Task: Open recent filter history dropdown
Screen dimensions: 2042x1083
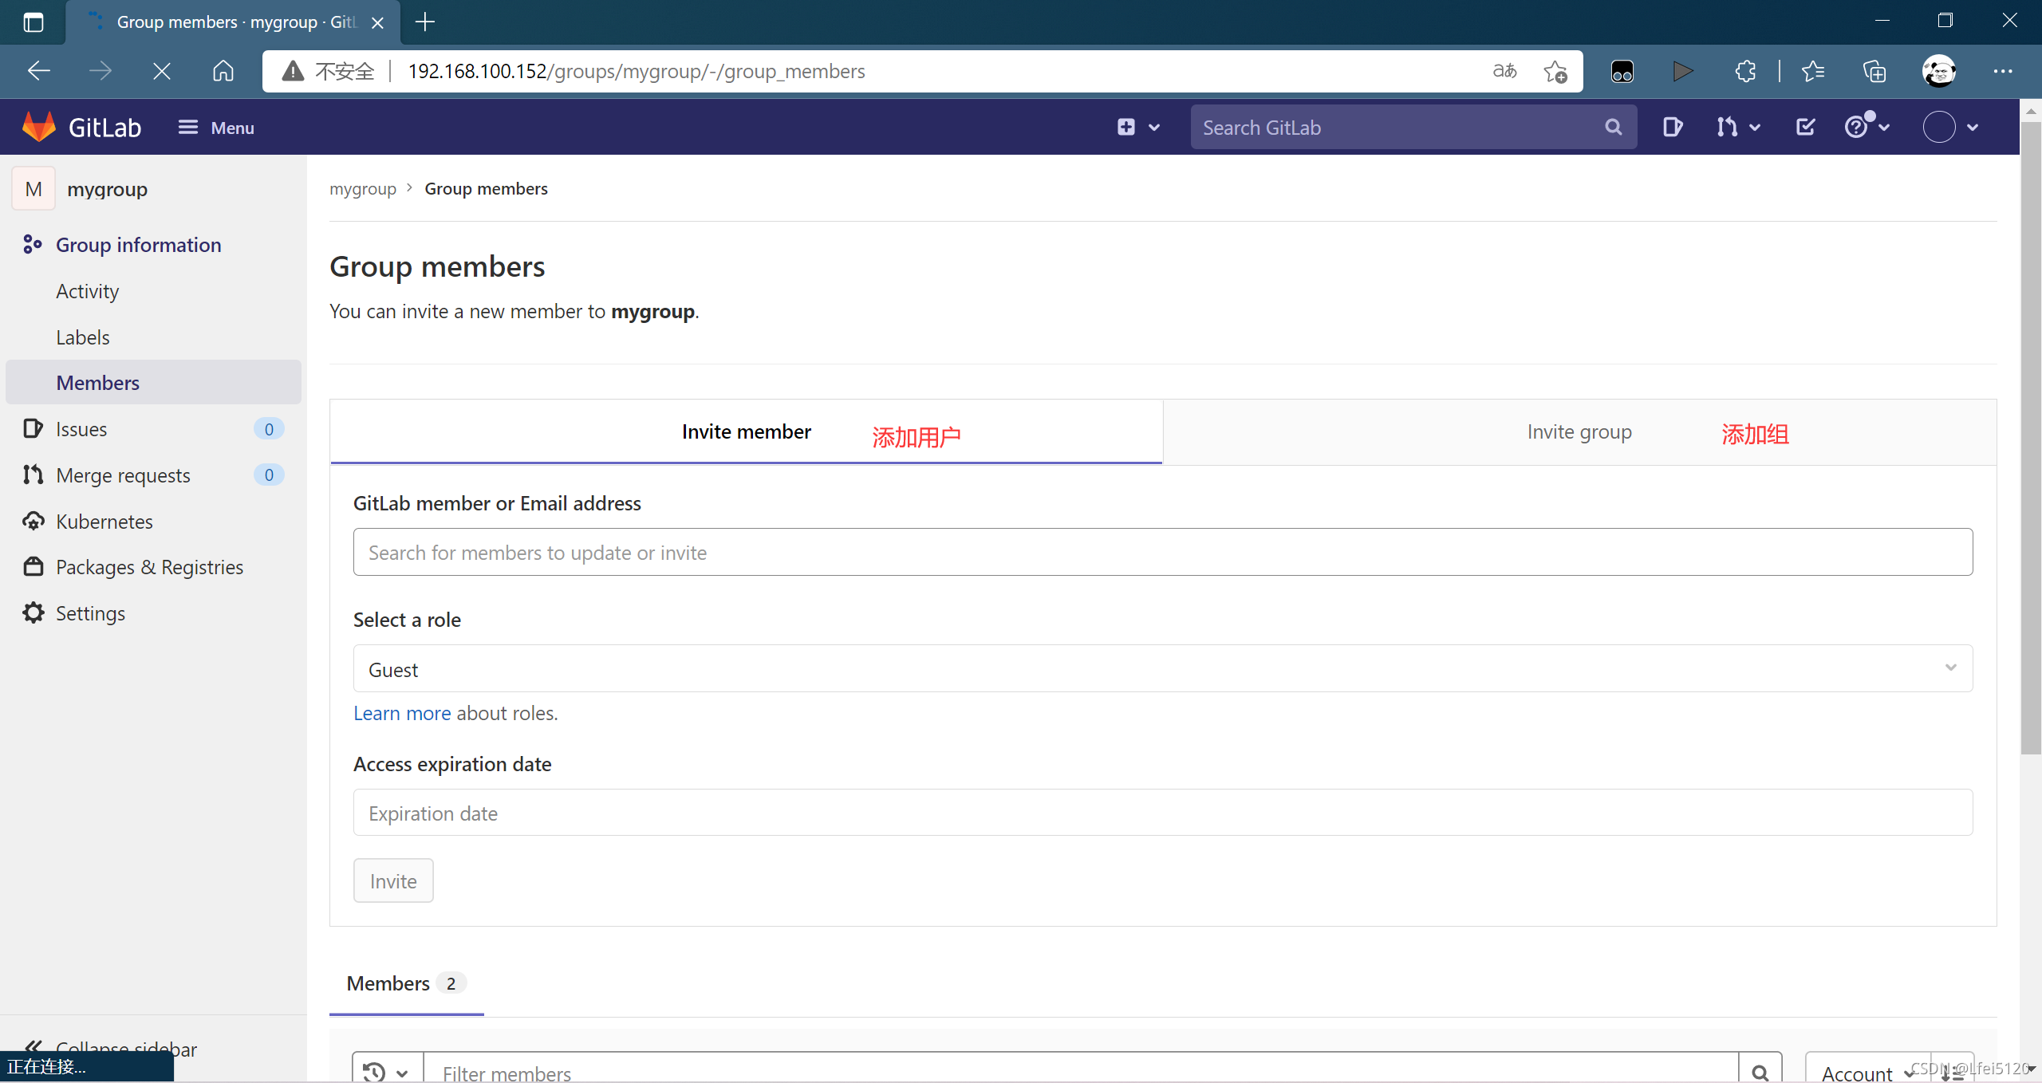Action: [386, 1072]
